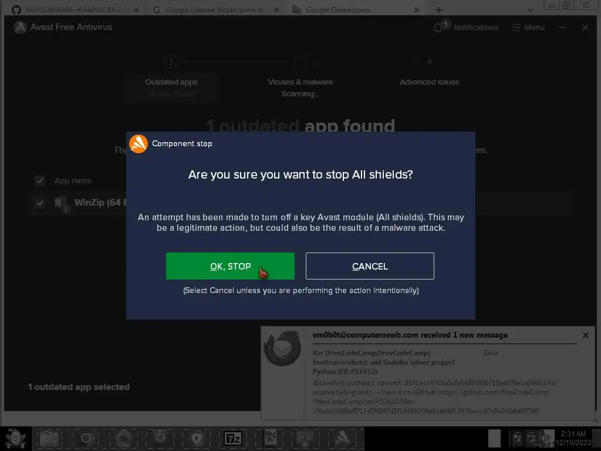The width and height of the screenshot is (601, 451).
Task: Close the Avast Free Antivirus window
Action: pyautogui.click(x=585, y=28)
